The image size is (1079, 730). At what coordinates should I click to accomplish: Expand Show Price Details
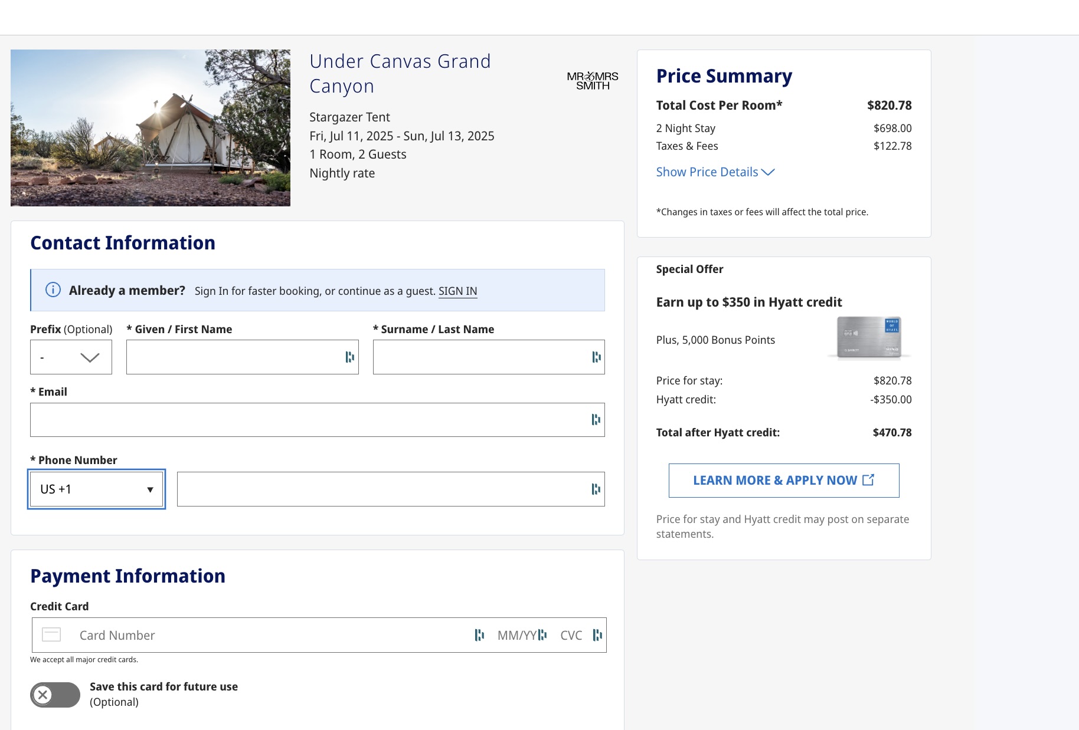pyautogui.click(x=715, y=172)
